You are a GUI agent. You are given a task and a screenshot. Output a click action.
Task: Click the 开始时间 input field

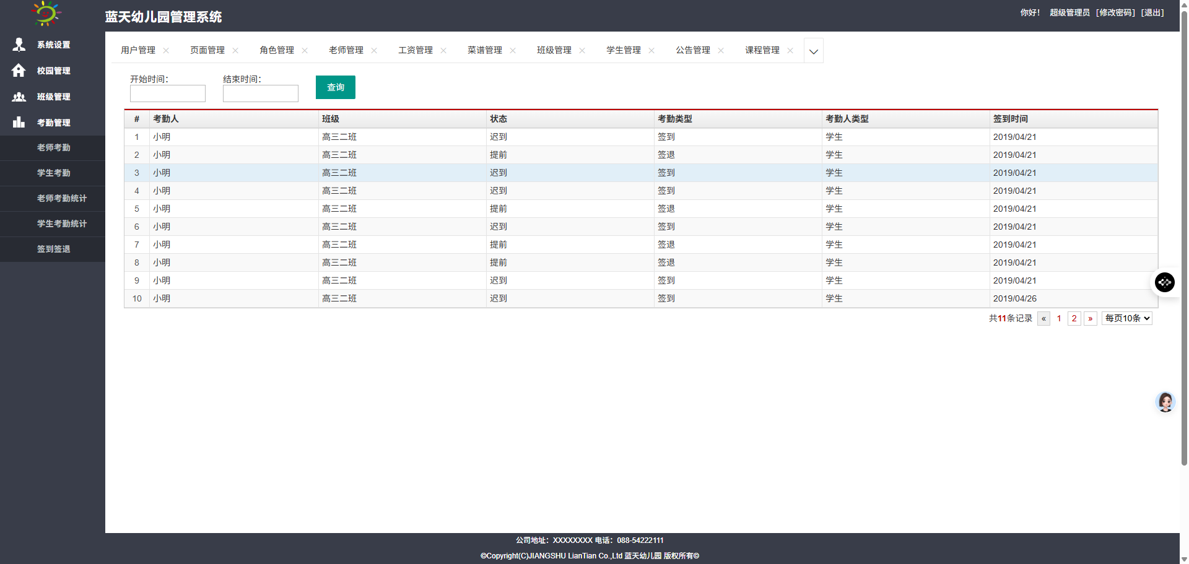pos(167,93)
